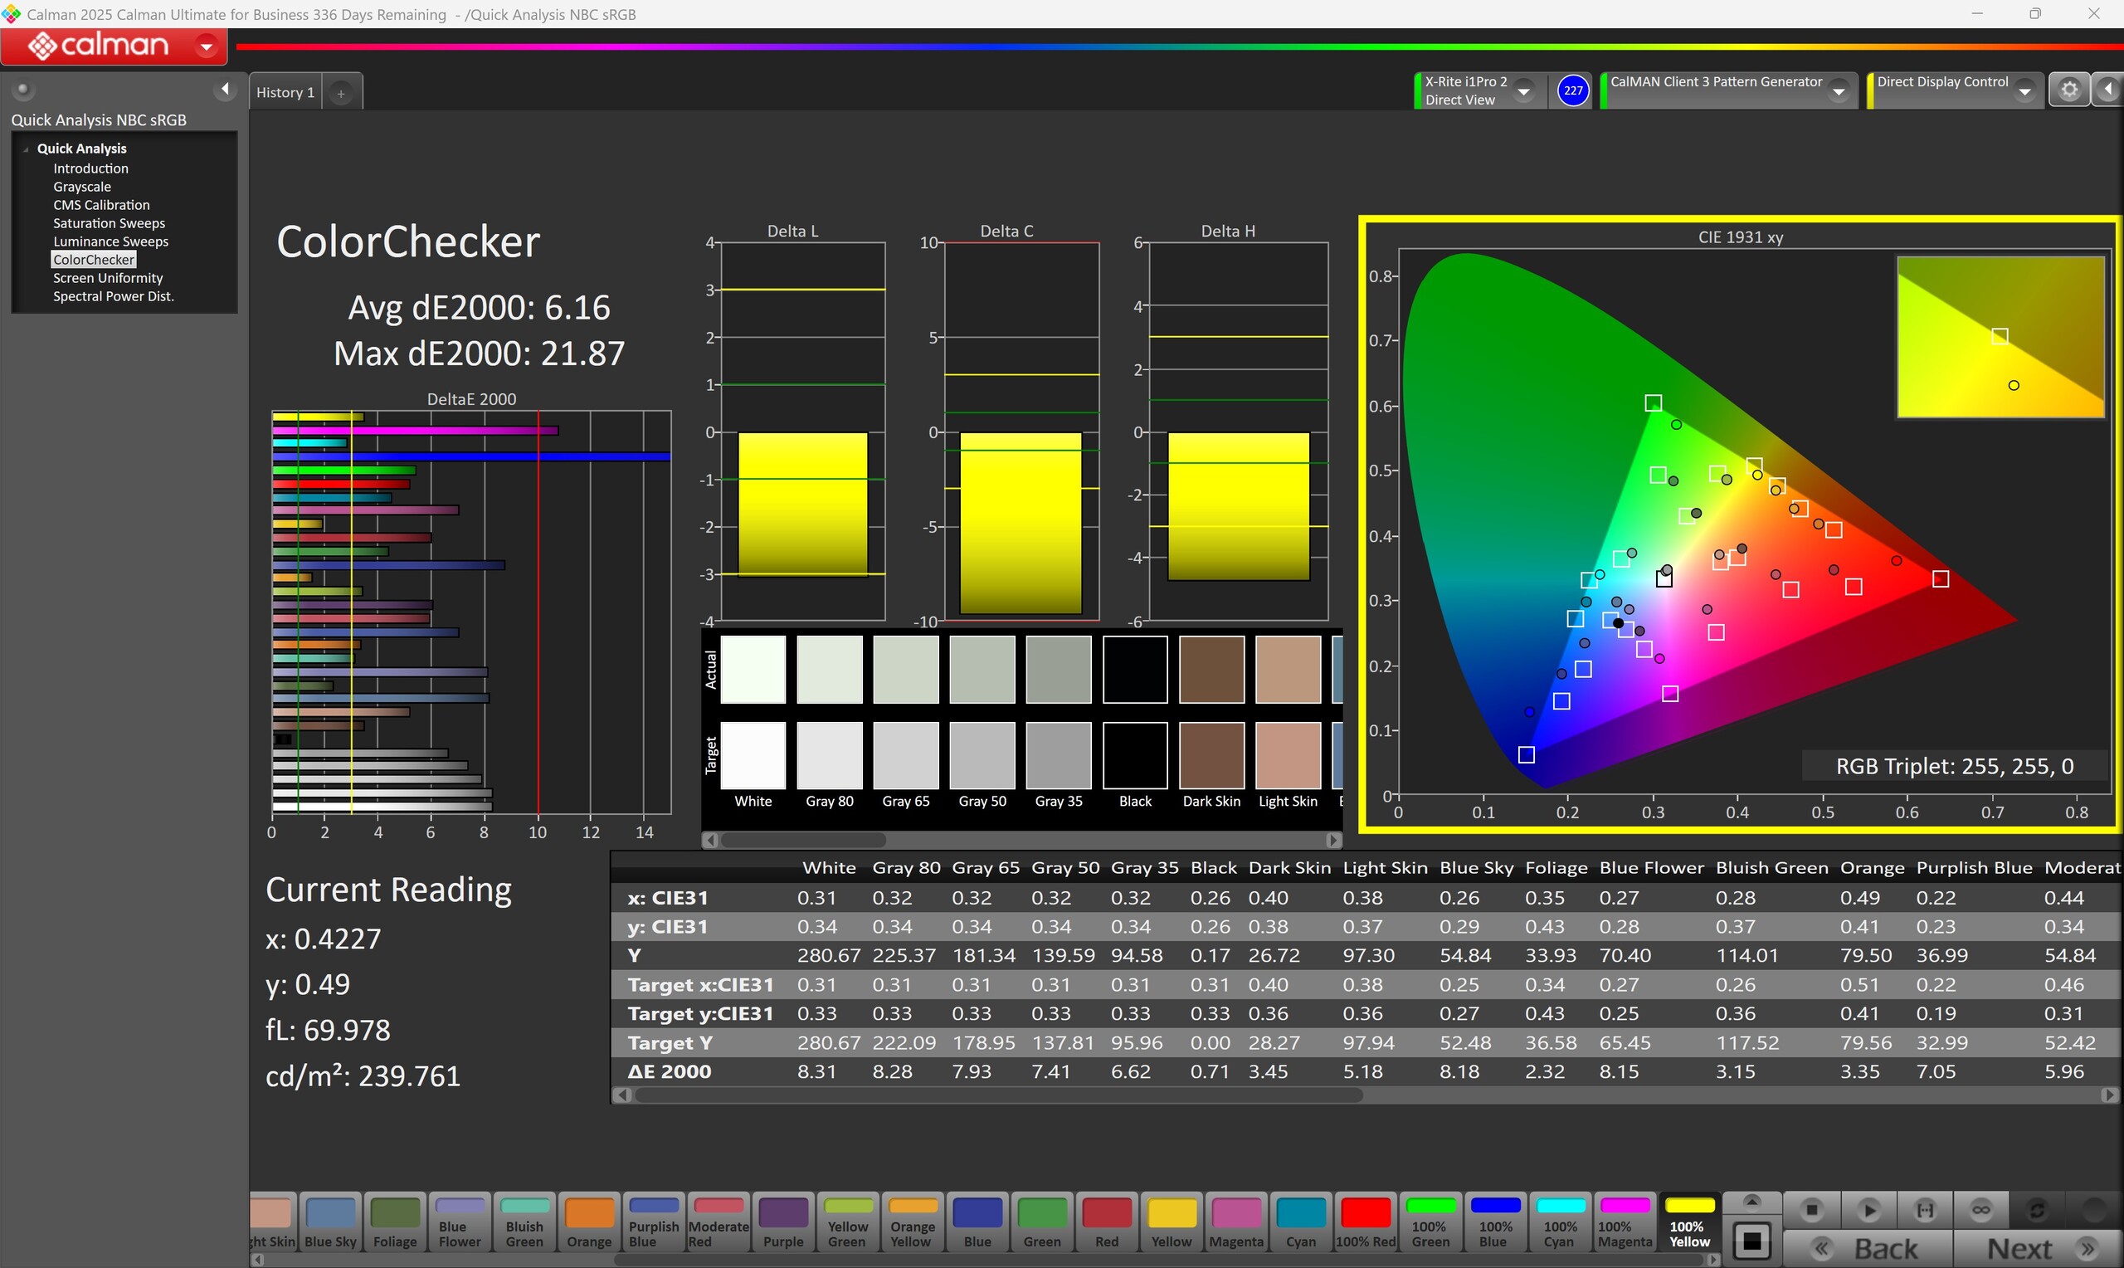Click the black square pattern window button
This screenshot has width=2124, height=1268.
coord(1751,1241)
